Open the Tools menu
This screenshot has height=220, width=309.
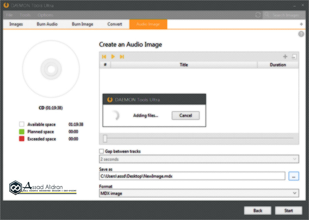[x=25, y=15]
